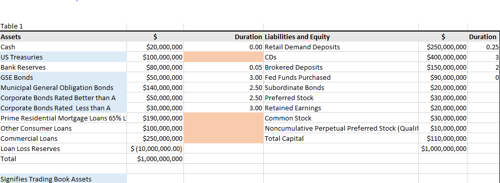The image size is (500, 183).
Task: Select the 'Signifies Trading Book Assets' legend cell
Action: pos(64,179)
